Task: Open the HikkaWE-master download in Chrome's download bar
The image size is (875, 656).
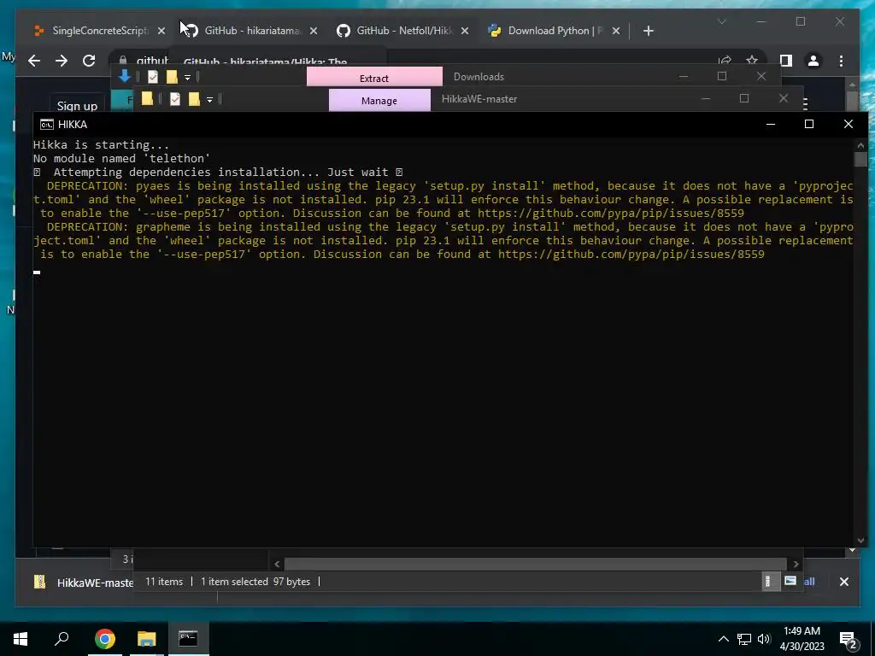Action: (84, 583)
